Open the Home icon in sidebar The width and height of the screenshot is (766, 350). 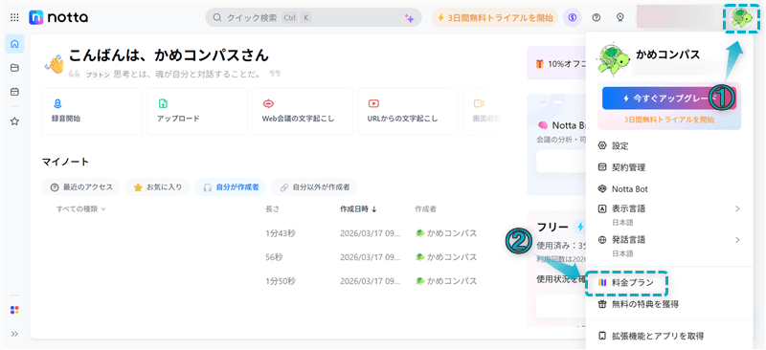14,44
